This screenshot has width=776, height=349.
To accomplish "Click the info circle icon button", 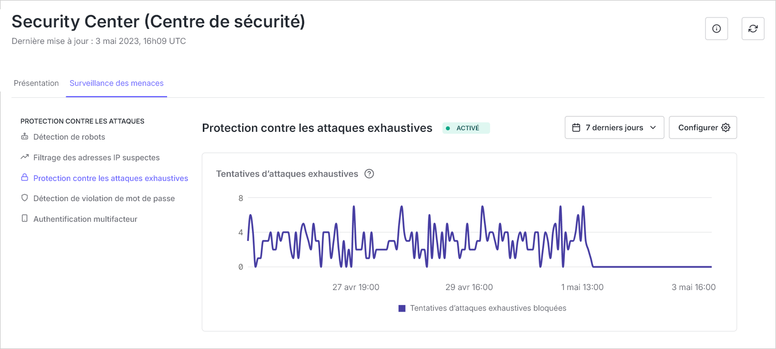I will click(x=717, y=28).
